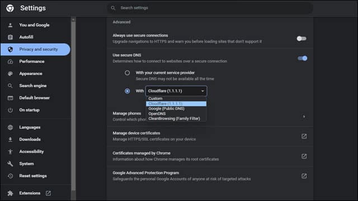Open Autofill settings section
Image resolution: width=358 pixels, height=201 pixels.
point(35,37)
